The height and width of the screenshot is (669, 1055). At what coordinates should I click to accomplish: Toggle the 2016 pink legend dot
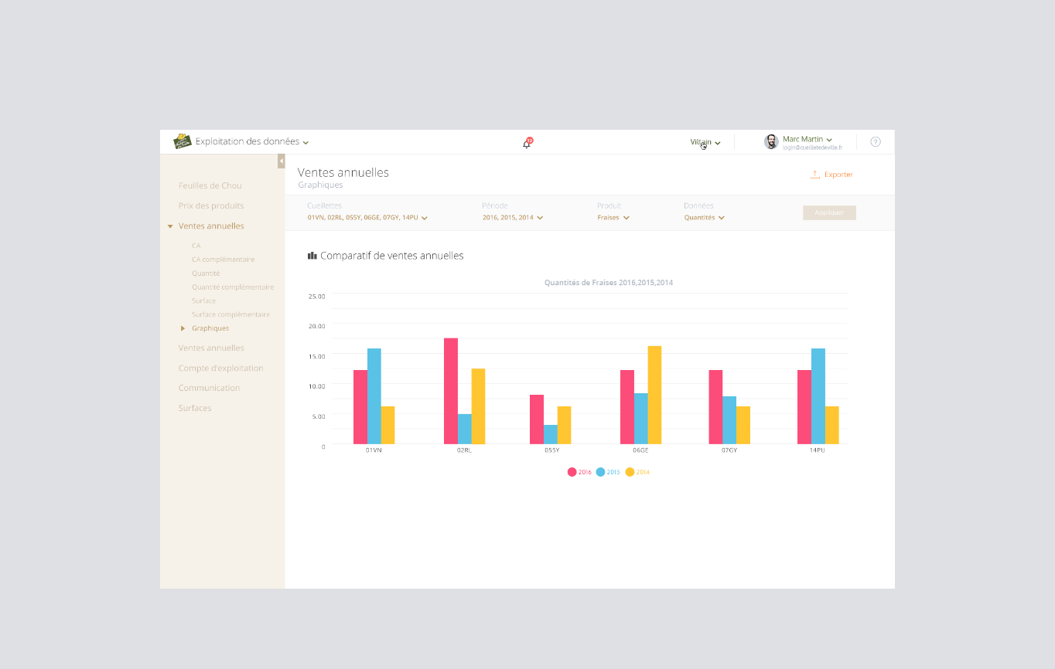[x=572, y=472]
